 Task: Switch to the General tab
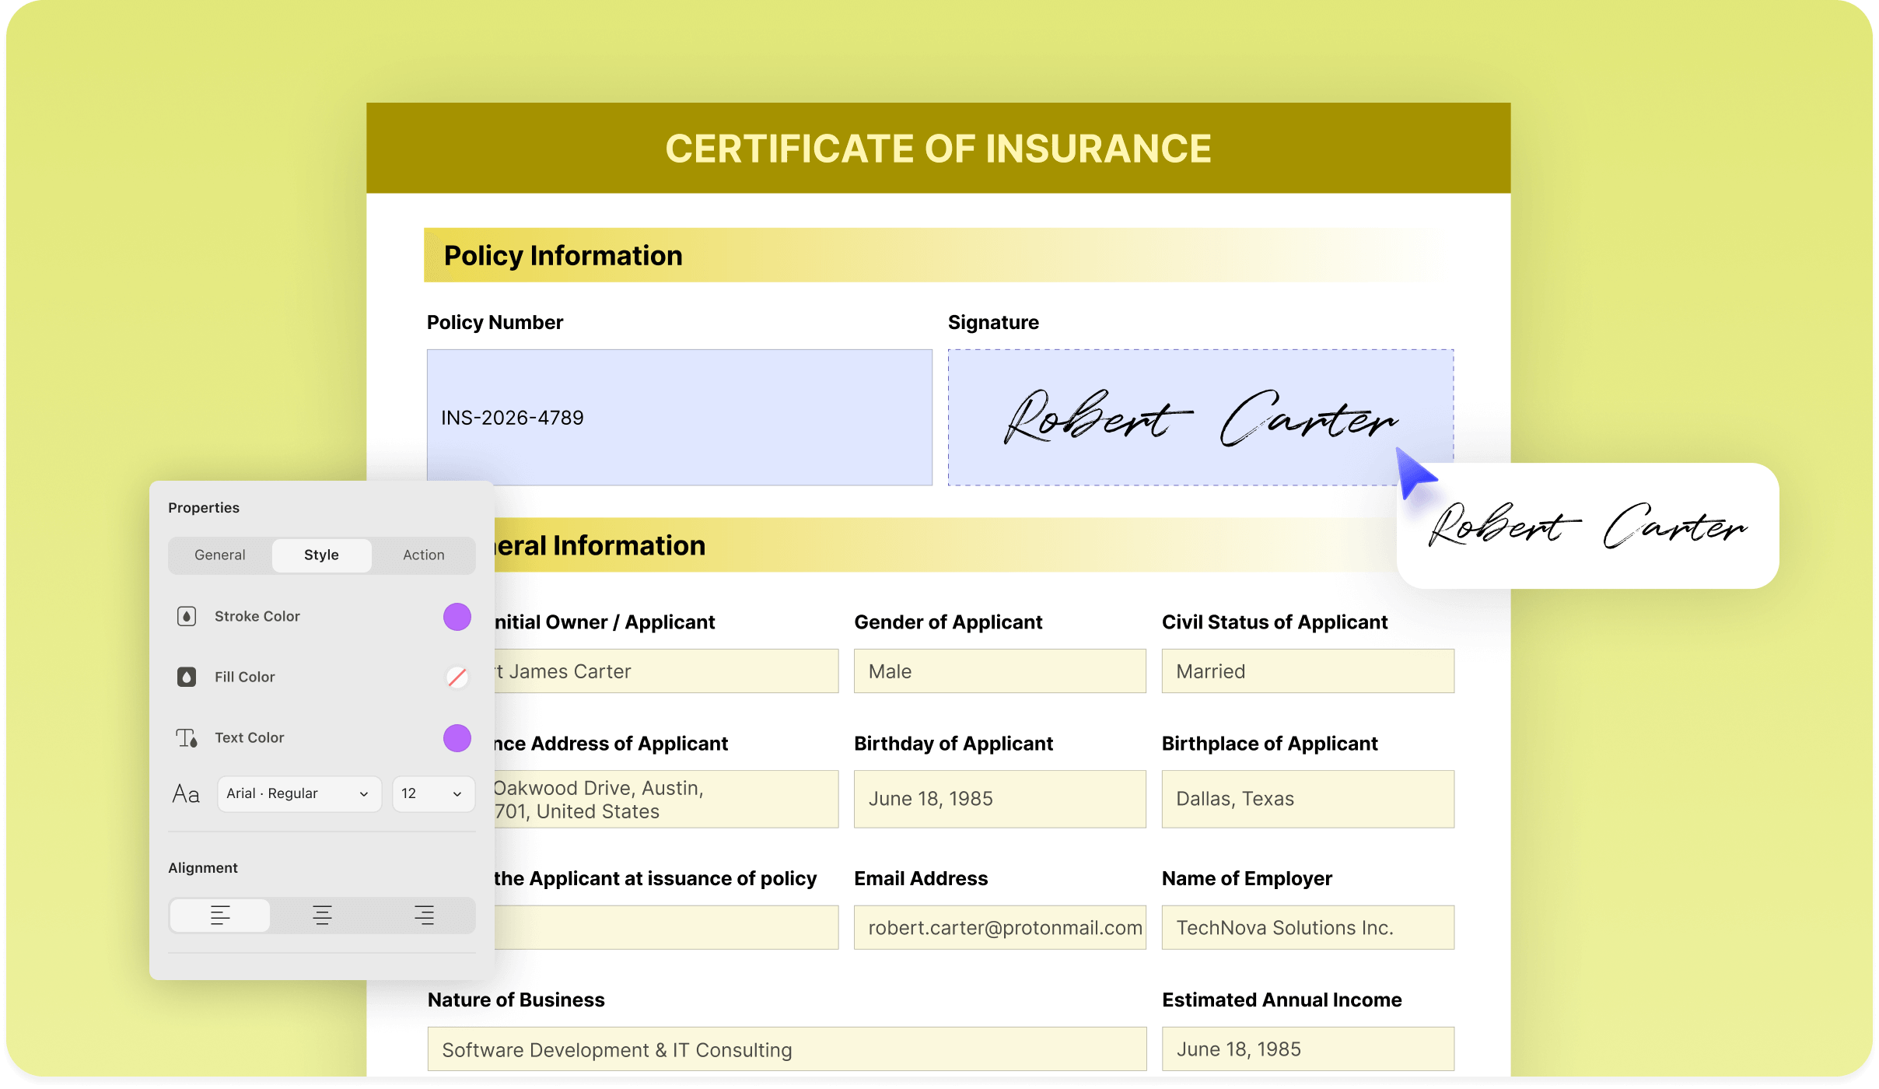(220, 555)
